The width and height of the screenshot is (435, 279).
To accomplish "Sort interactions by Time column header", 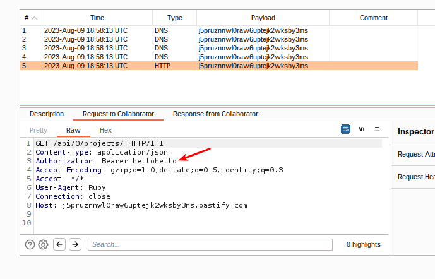I will point(97,18).
